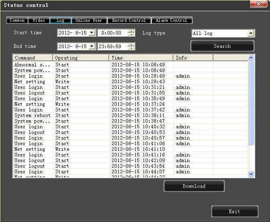Select User login row at 10:37:42

(130, 110)
